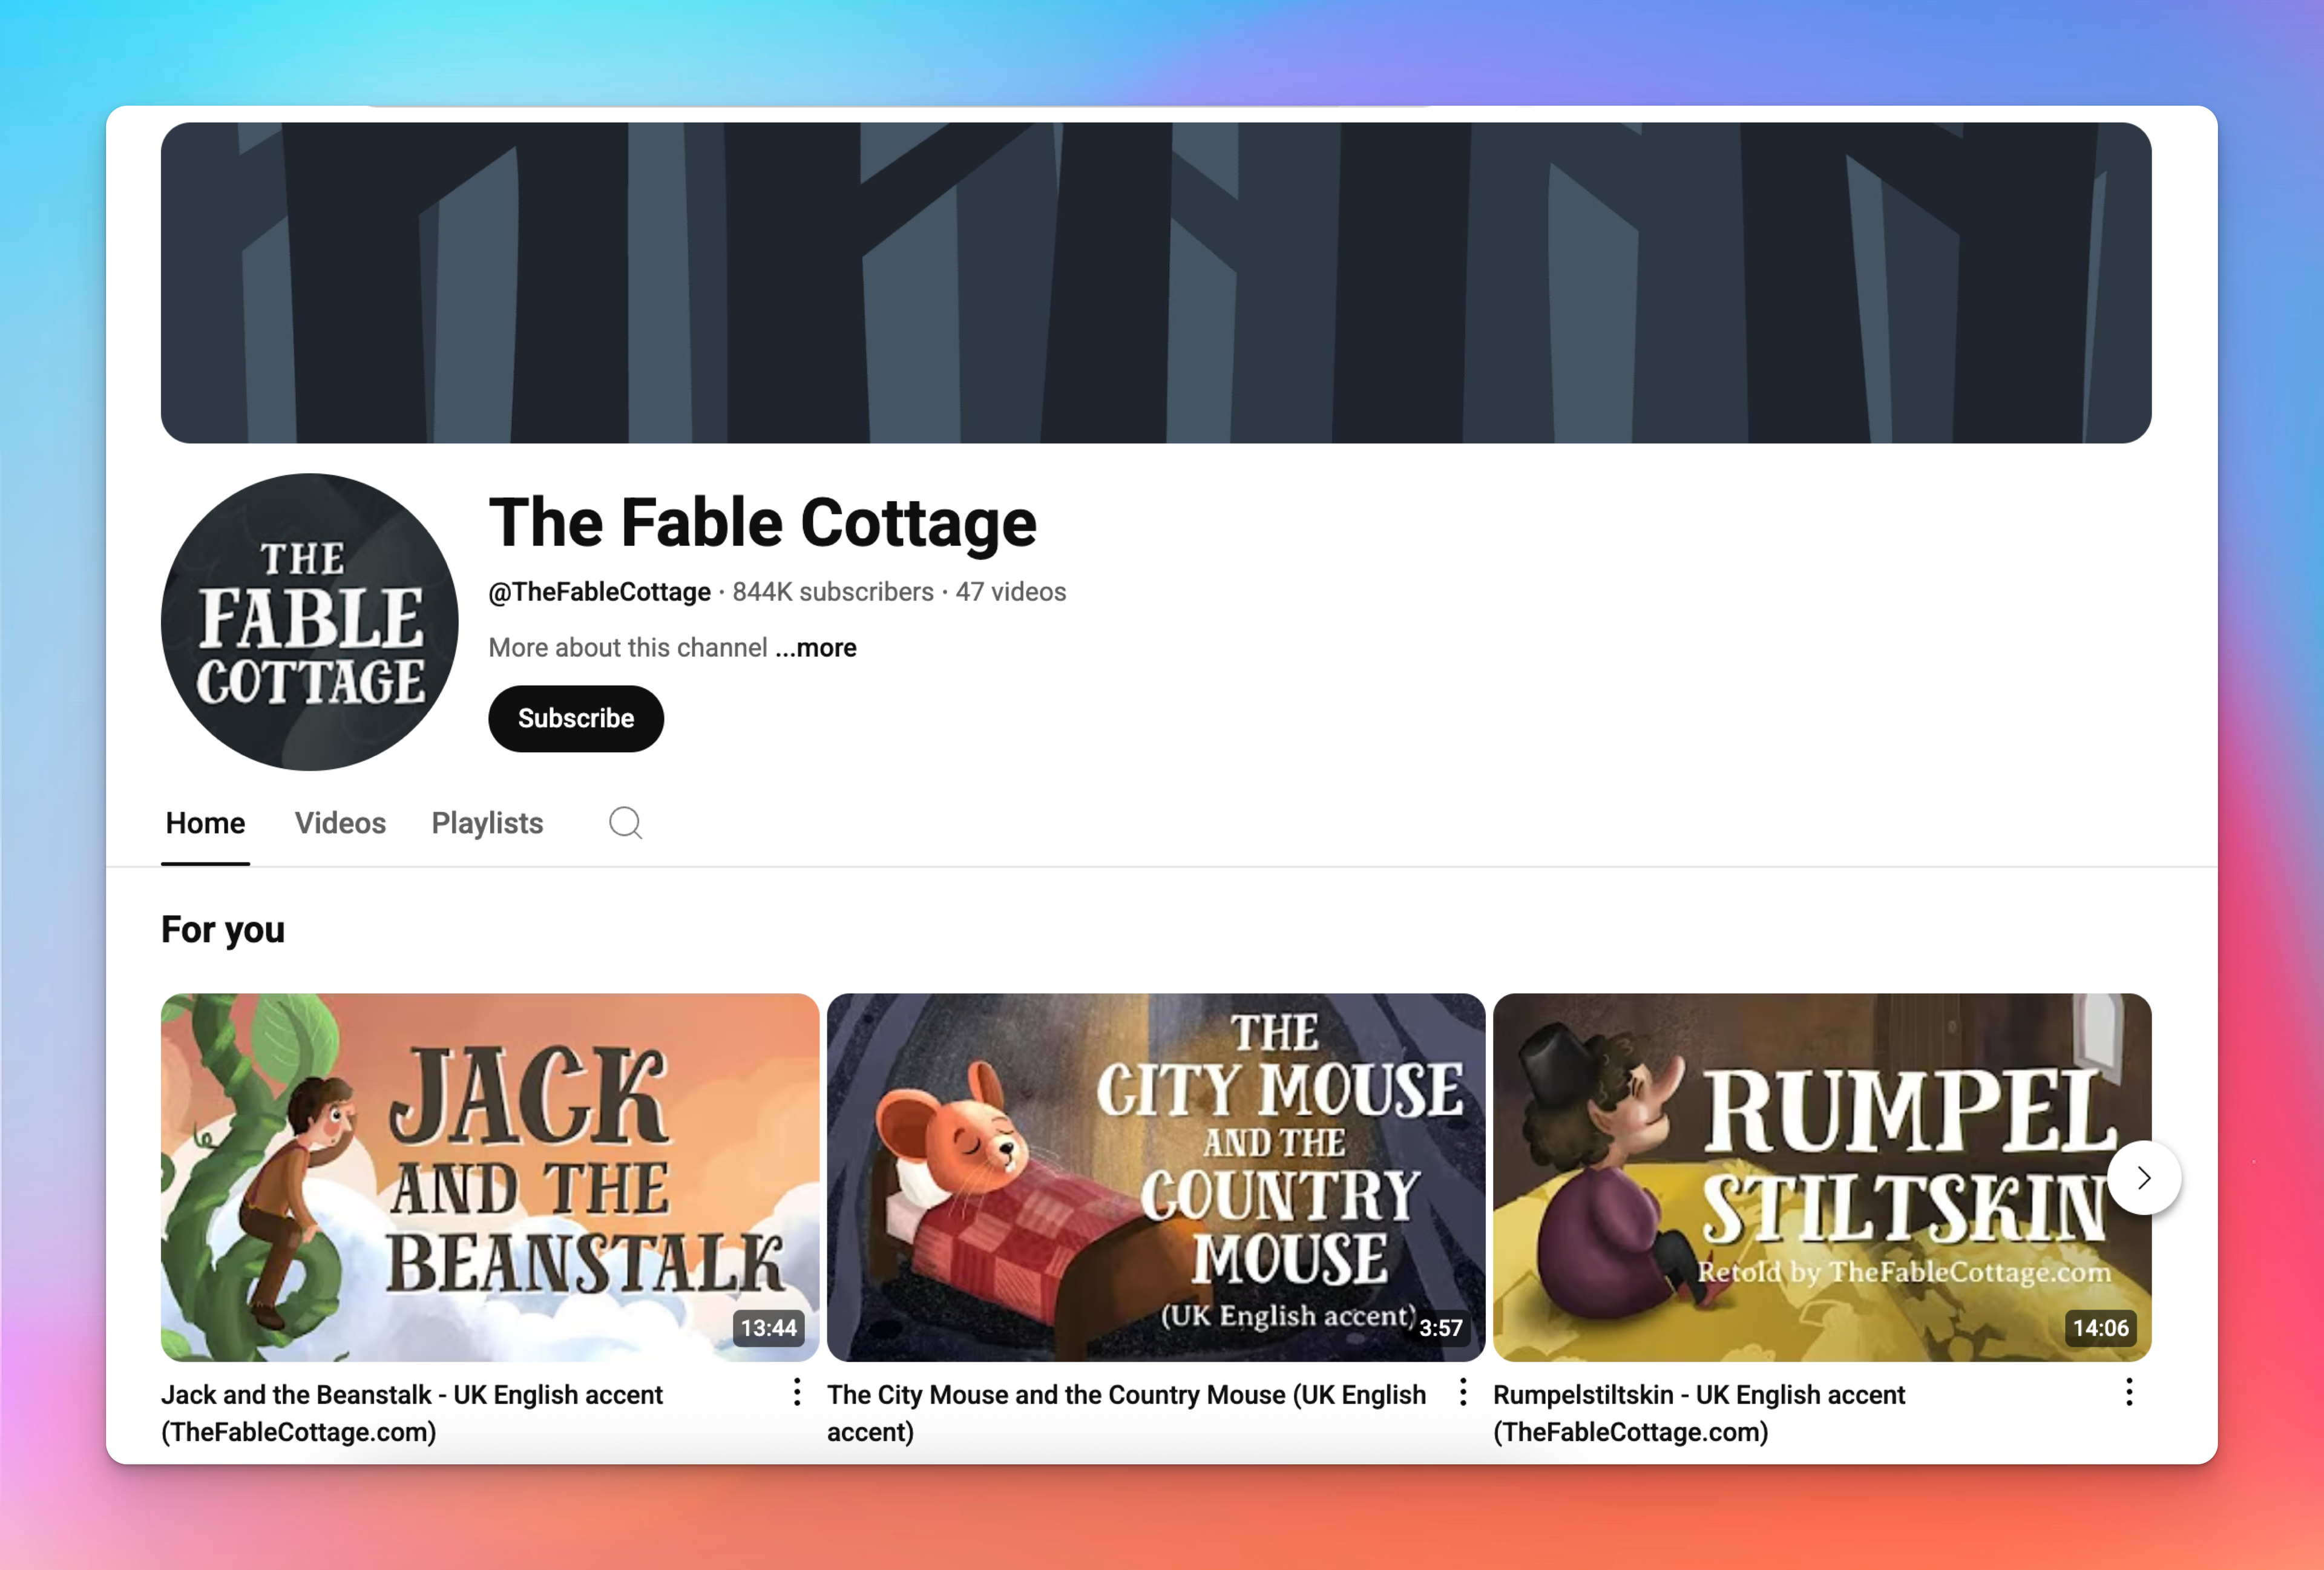Switch to the Playlists tab
This screenshot has height=1570, width=2324.
(x=487, y=823)
